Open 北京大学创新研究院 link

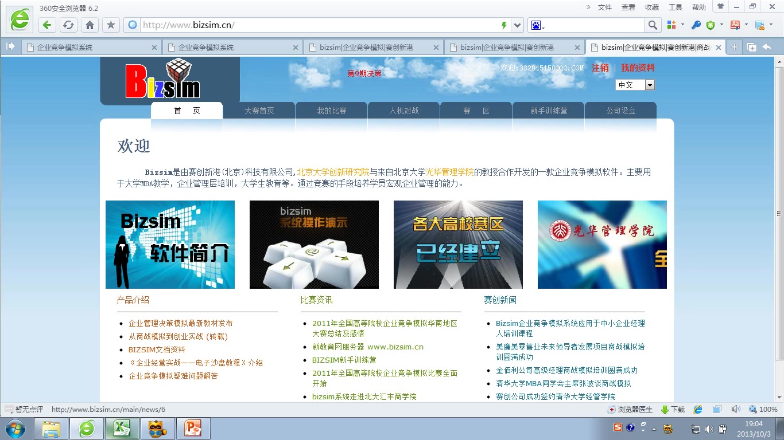tap(333, 172)
